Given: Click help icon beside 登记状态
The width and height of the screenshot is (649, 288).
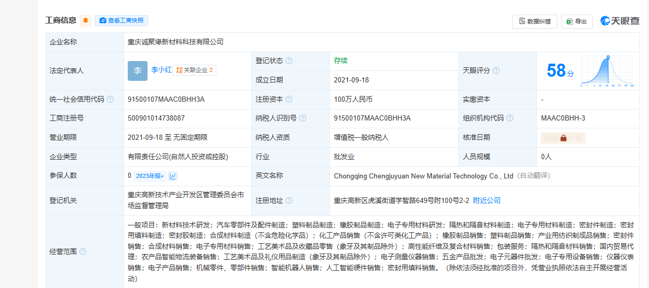Looking at the screenshot, I should (289, 61).
